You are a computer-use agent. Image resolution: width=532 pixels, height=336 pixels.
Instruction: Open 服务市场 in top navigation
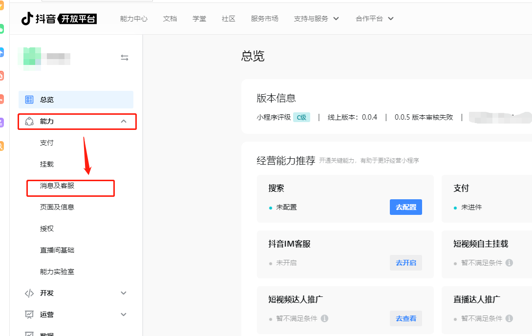(x=265, y=19)
